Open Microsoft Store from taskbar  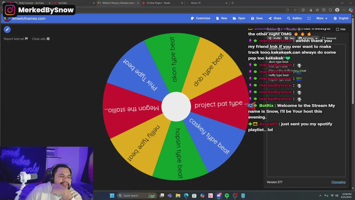pos(194,196)
